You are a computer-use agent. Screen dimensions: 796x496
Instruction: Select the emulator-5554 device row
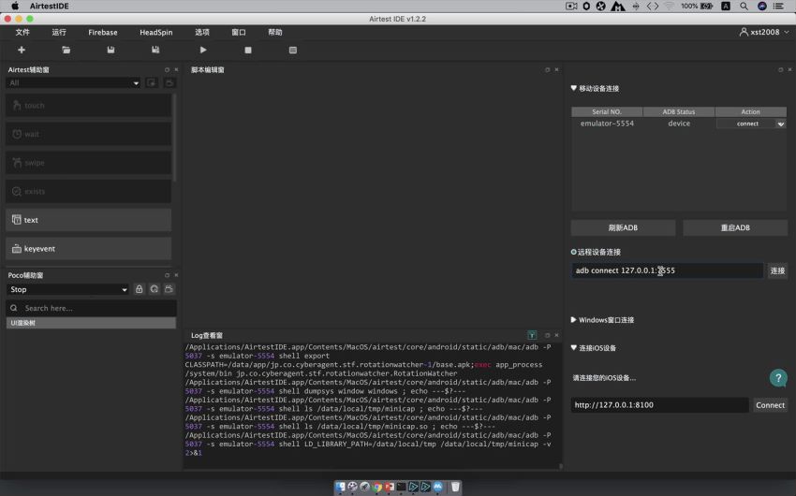[x=679, y=124]
